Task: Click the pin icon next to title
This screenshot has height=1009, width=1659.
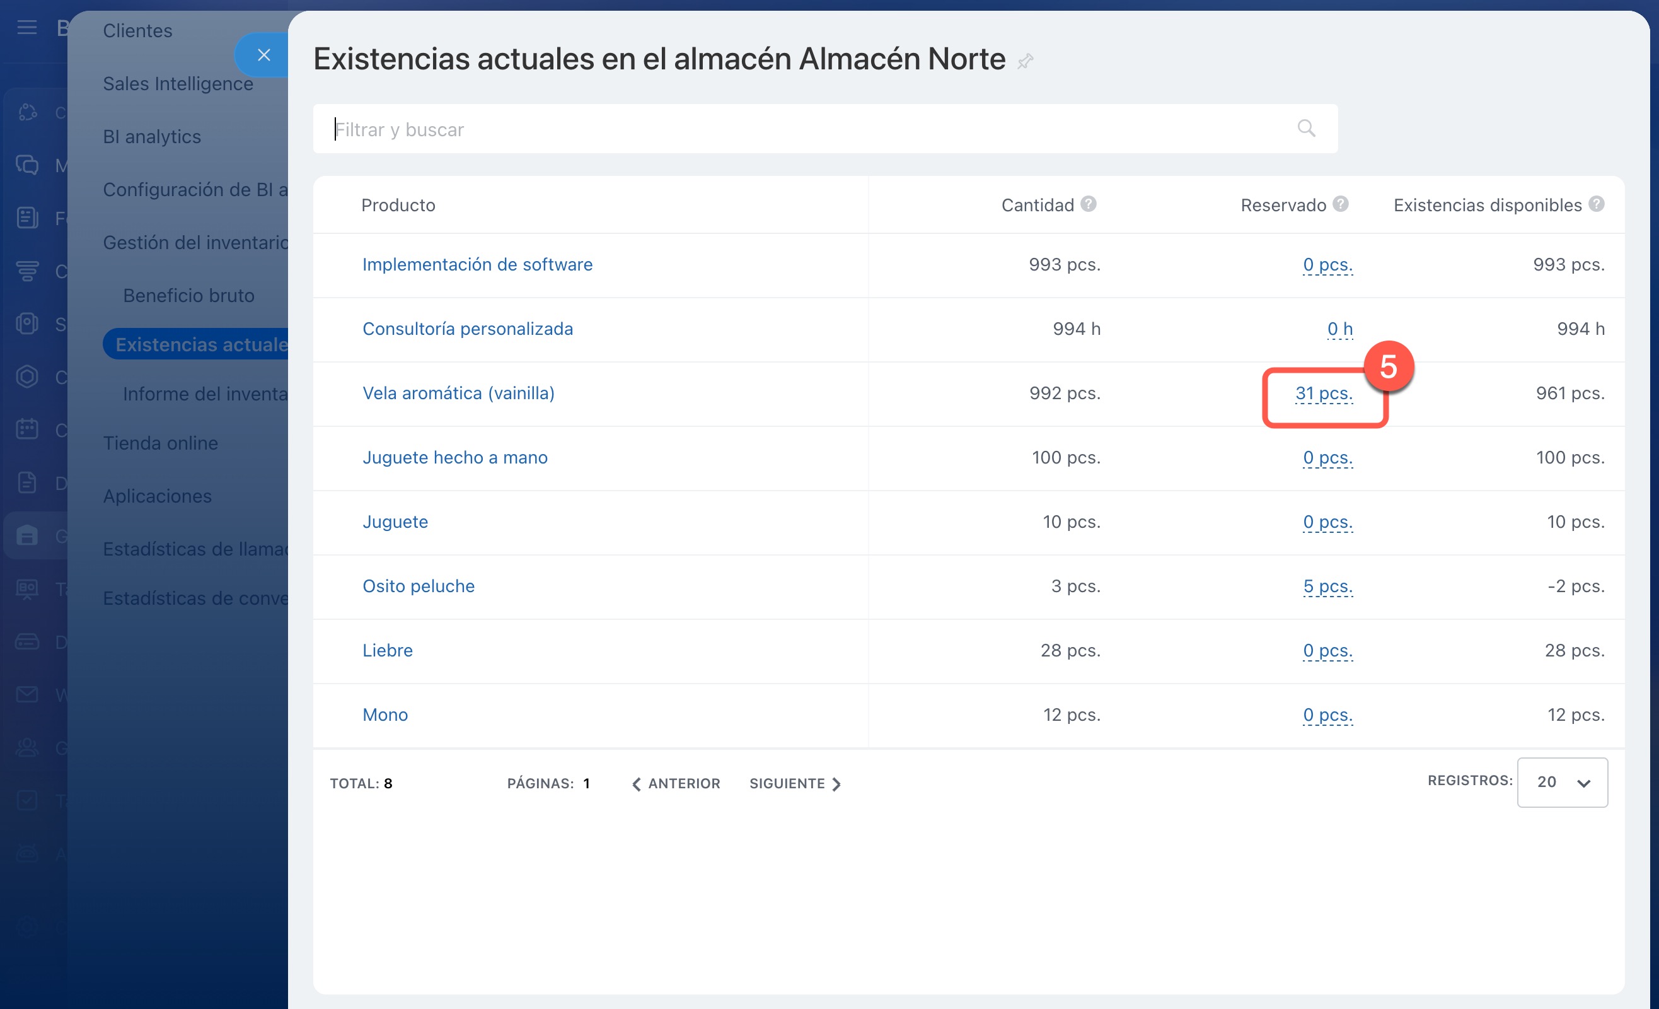Action: pos(1025,61)
